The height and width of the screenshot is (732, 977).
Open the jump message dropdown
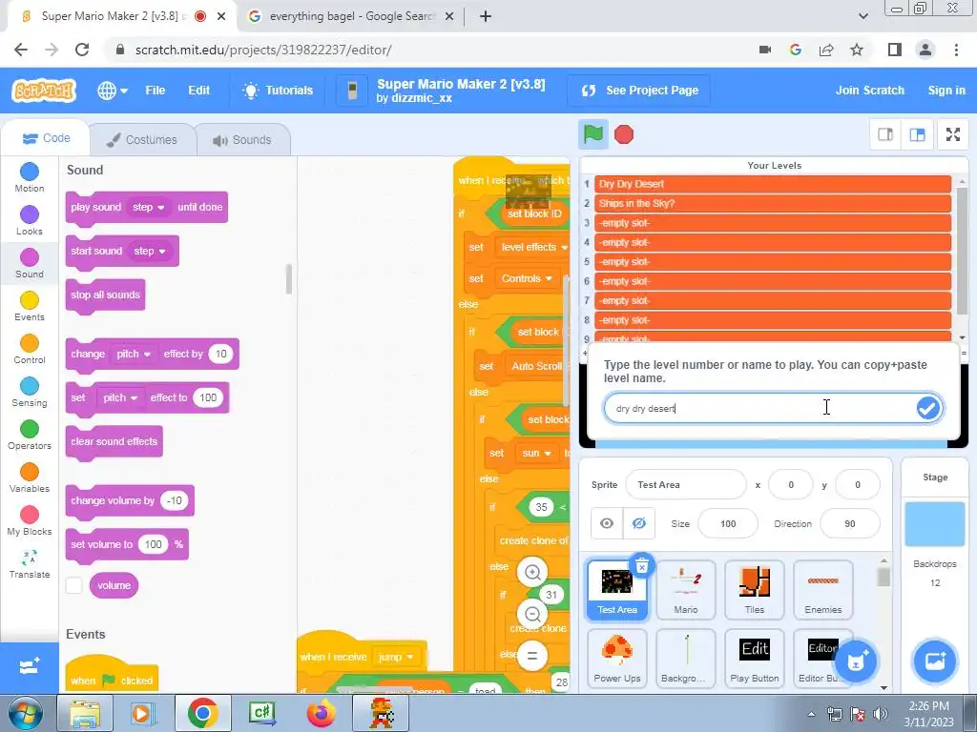point(396,657)
